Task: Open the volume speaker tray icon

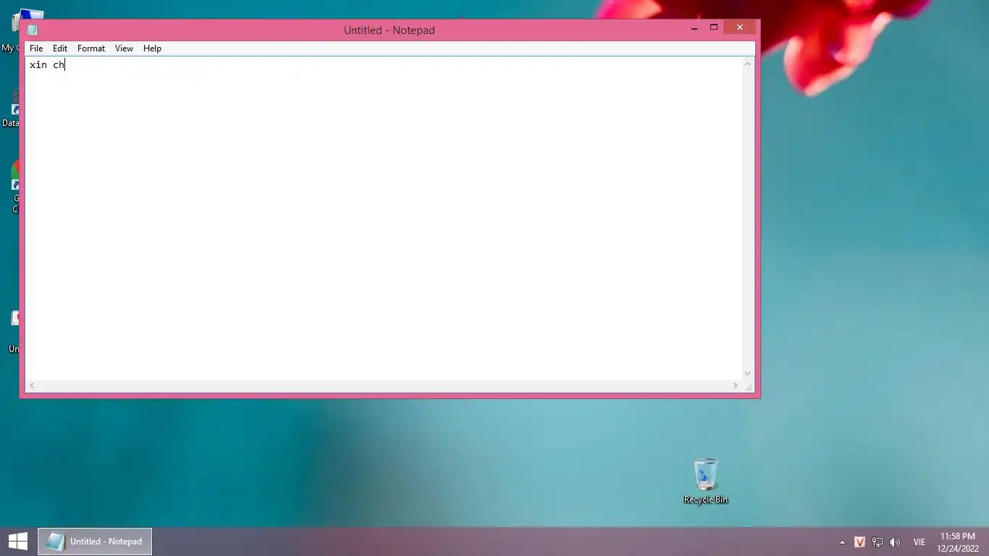Action: (895, 542)
